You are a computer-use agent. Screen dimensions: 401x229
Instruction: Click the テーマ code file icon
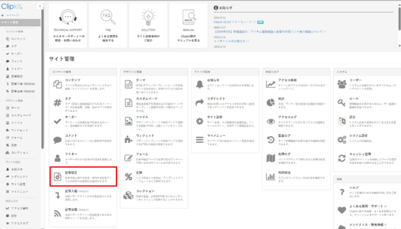(128, 84)
